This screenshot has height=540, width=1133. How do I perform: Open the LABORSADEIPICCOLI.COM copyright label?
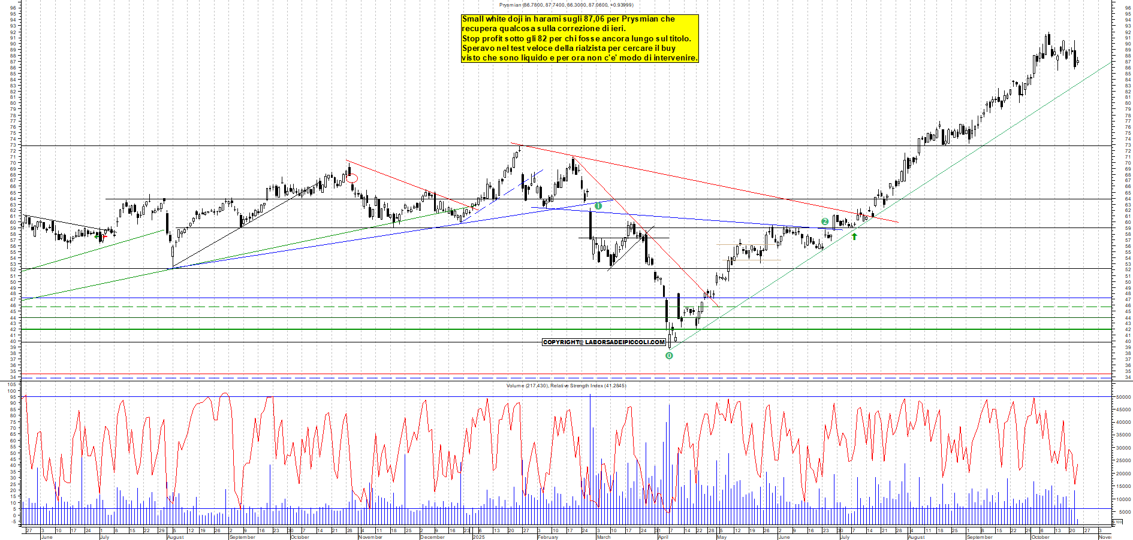click(604, 342)
